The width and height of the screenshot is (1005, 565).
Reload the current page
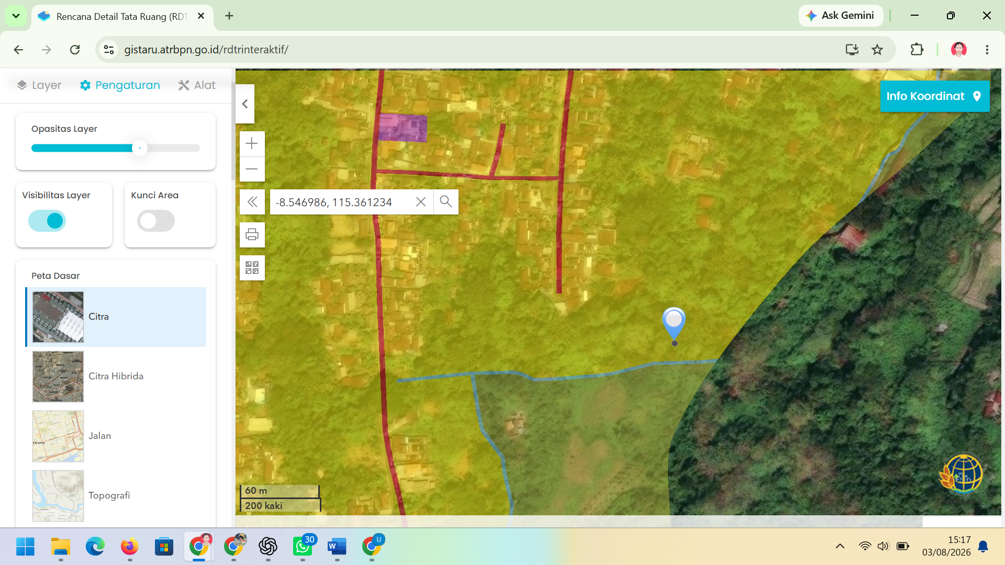(75, 50)
